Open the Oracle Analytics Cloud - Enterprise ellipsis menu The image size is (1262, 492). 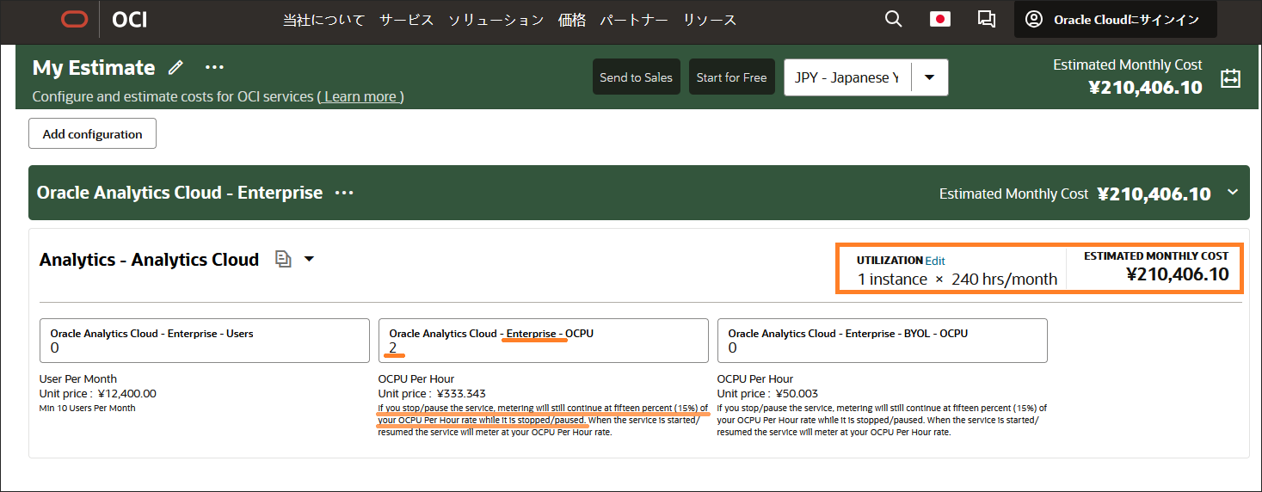344,193
